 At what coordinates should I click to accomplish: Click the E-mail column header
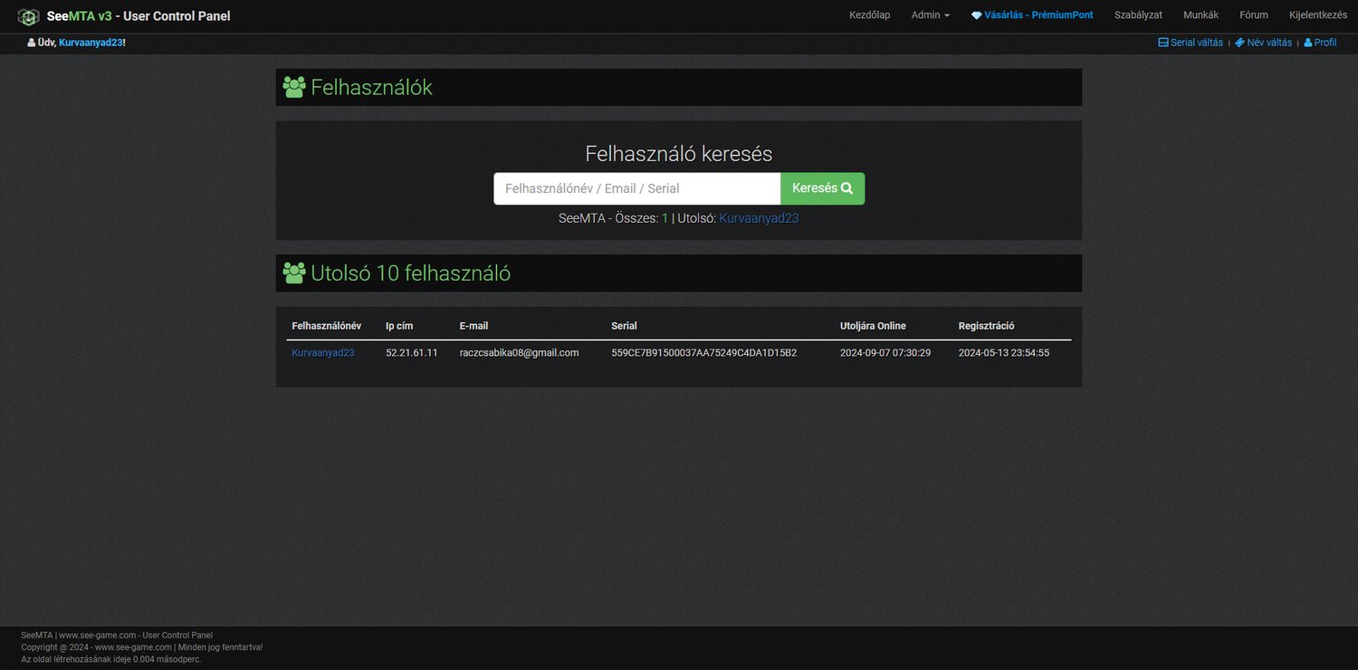tap(473, 326)
